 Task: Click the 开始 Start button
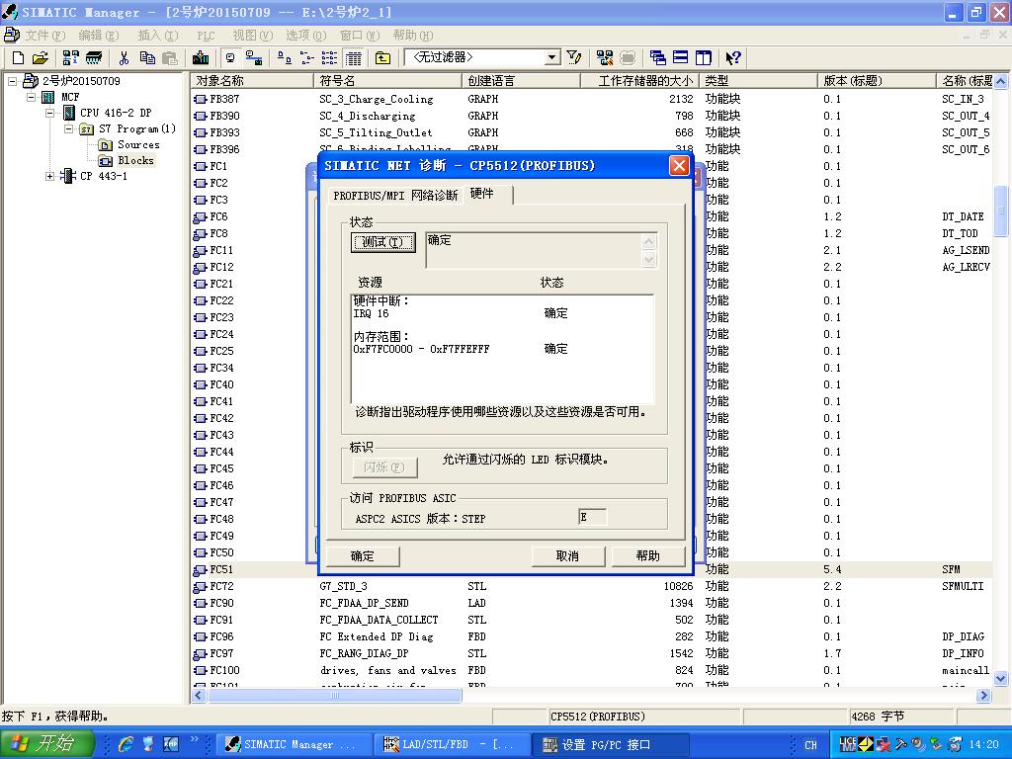45,744
